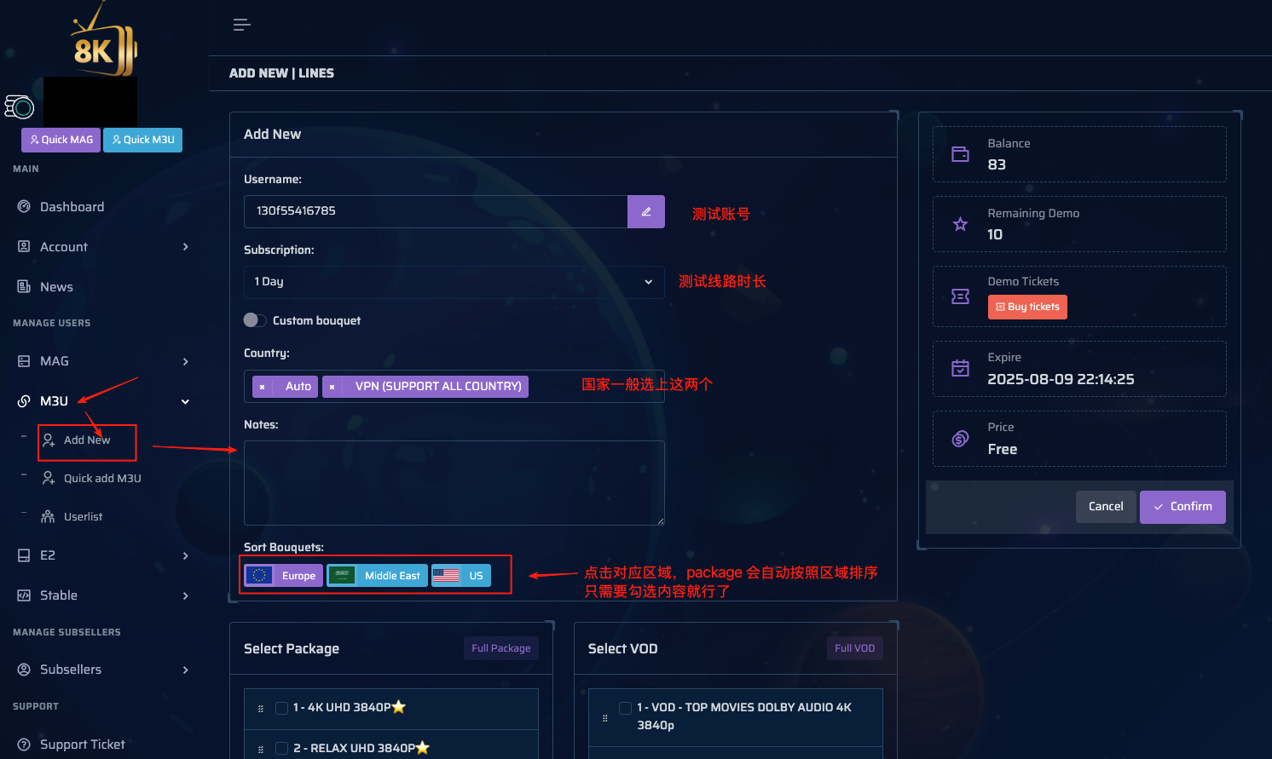The height and width of the screenshot is (759, 1272).
Task: Expand the E2 menu
Action: click(102, 555)
